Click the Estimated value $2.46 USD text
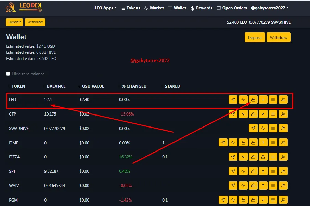The height and width of the screenshot is (206, 310). pyautogui.click(x=30, y=46)
